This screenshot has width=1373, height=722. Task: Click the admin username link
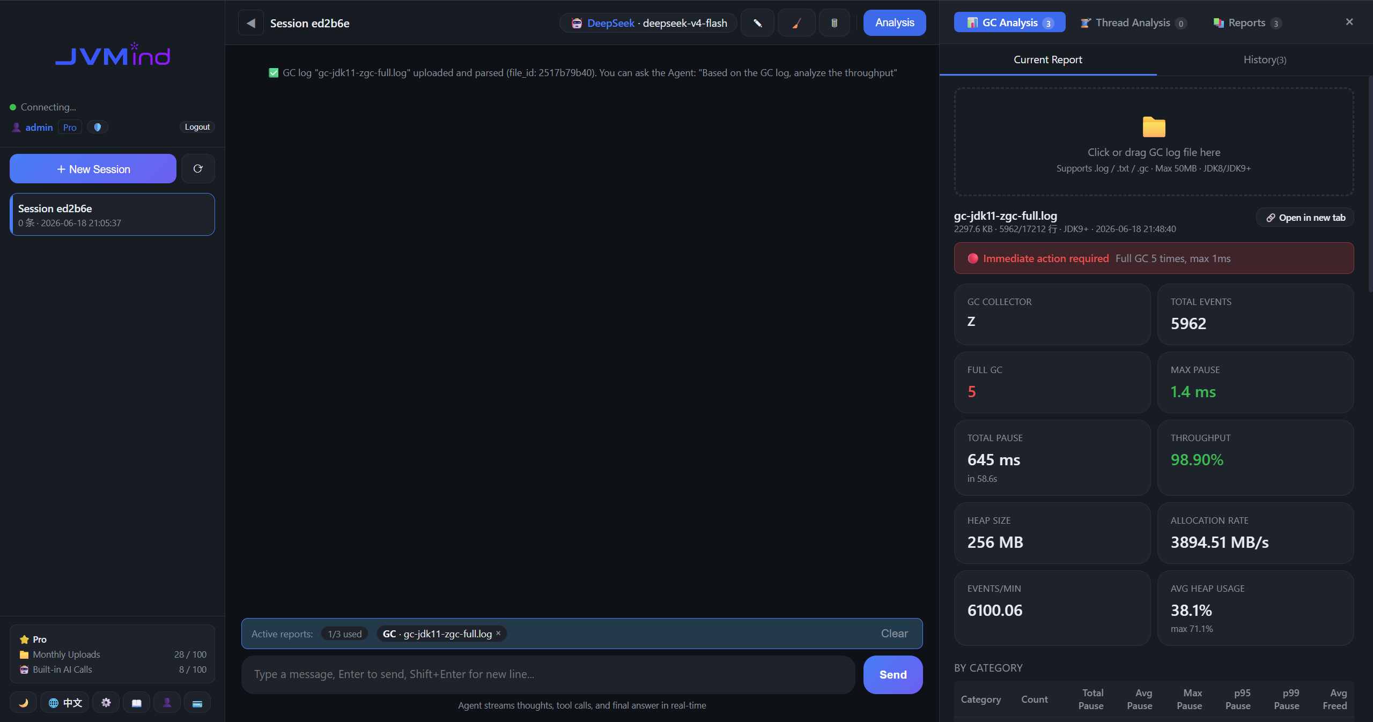(39, 127)
